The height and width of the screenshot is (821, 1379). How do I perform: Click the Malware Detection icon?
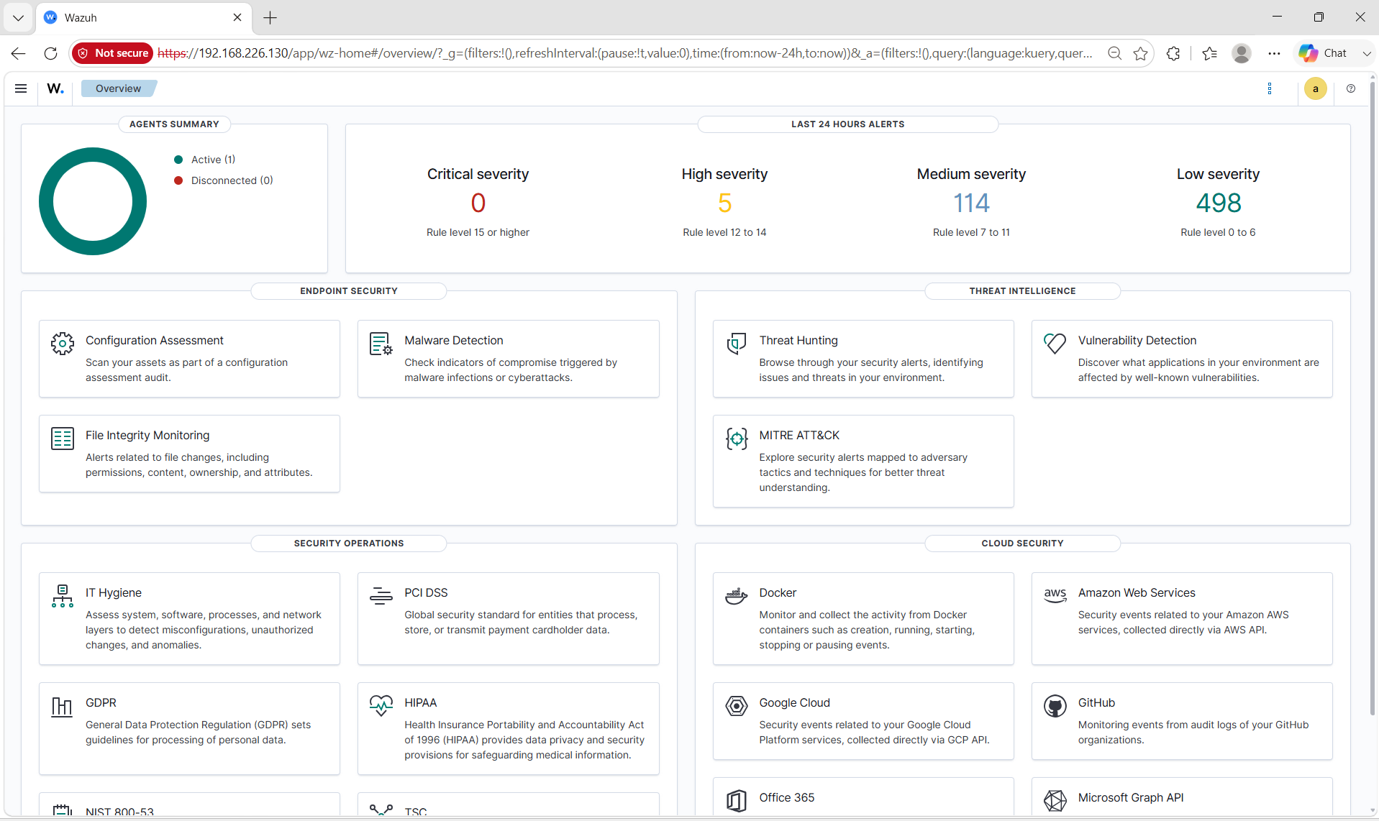381,344
